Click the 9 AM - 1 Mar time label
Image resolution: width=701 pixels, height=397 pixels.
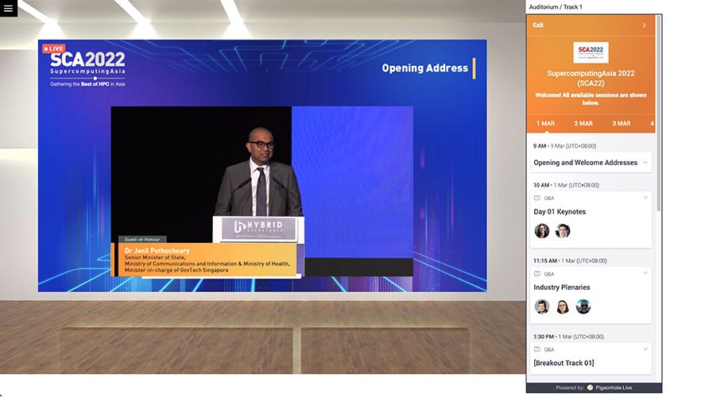point(564,146)
